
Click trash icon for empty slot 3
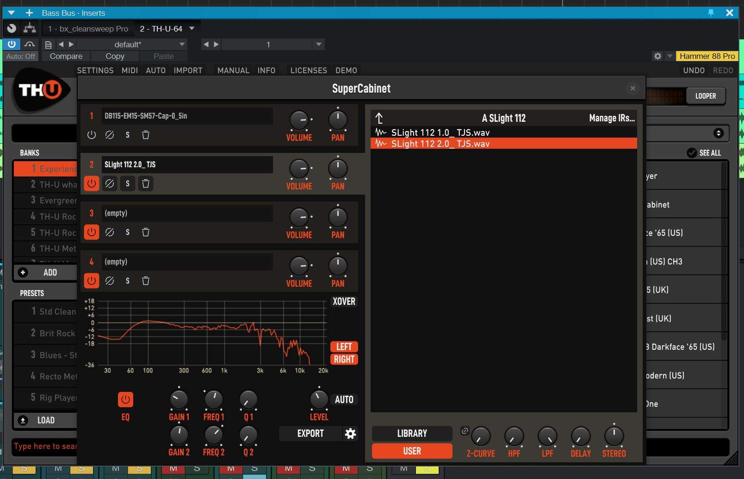coord(145,232)
